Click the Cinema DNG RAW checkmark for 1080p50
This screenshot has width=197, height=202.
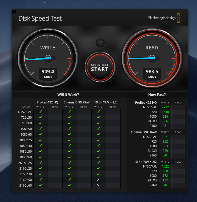(x=70, y=151)
